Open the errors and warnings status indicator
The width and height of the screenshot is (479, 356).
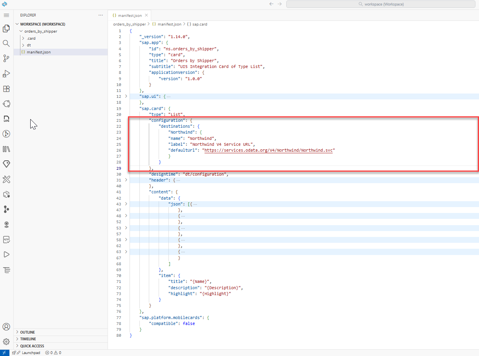(x=53, y=353)
